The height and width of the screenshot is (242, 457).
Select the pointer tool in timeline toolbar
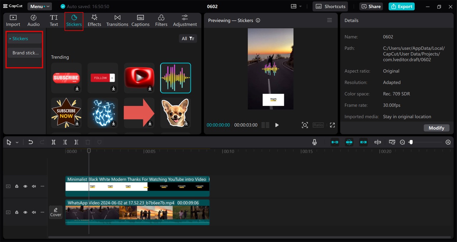pyautogui.click(x=9, y=142)
